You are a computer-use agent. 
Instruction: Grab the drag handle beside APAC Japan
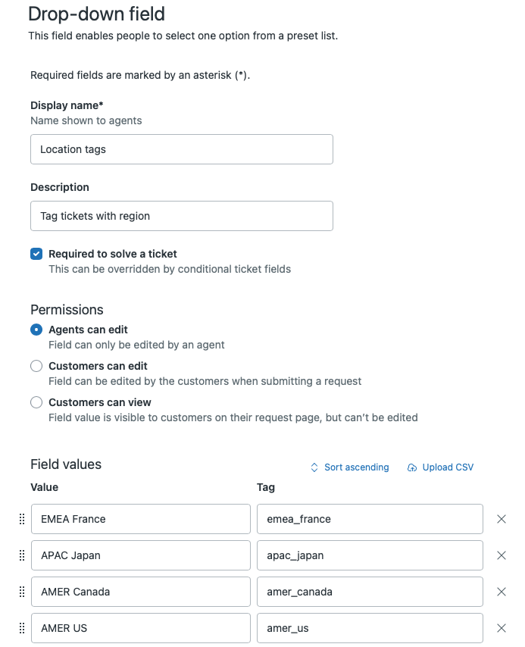pos(22,555)
